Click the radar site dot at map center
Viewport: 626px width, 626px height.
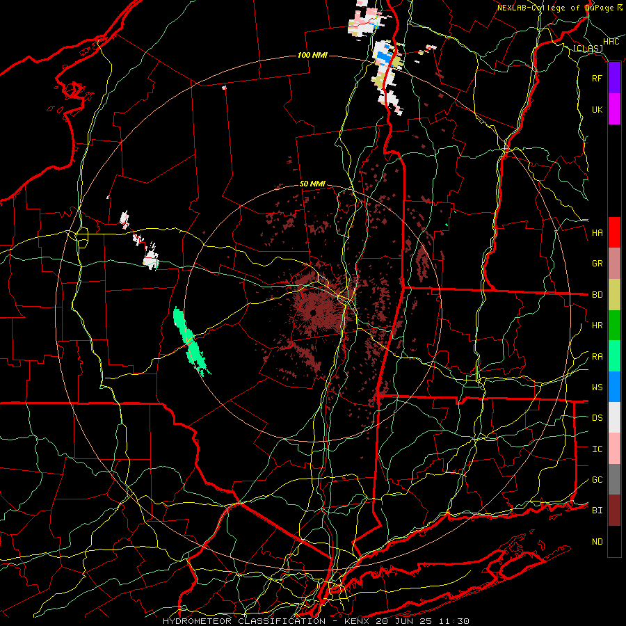[x=312, y=312]
